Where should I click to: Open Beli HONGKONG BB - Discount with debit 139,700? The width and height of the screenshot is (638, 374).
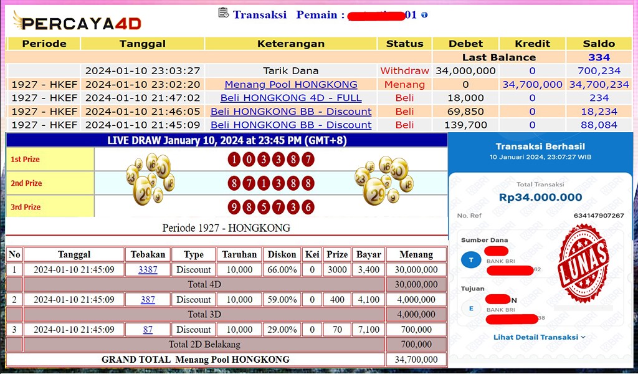[x=291, y=125]
